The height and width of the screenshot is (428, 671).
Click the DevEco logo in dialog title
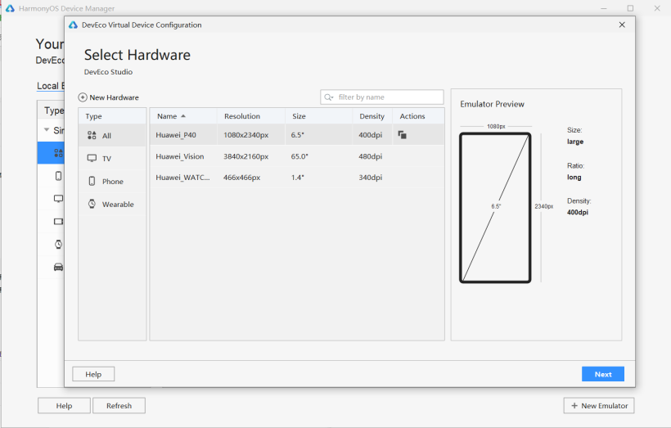coord(73,25)
